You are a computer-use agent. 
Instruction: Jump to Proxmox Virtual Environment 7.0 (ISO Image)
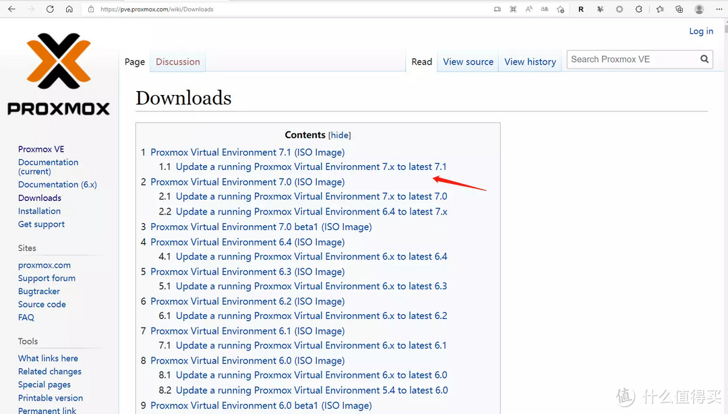(247, 182)
